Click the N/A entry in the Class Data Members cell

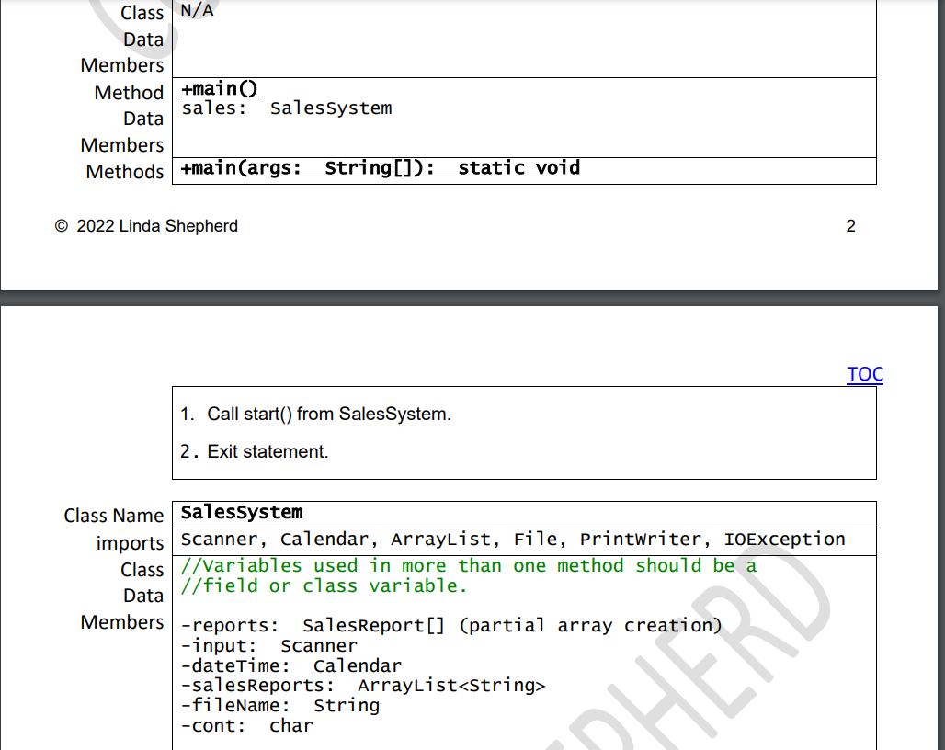coord(193,11)
